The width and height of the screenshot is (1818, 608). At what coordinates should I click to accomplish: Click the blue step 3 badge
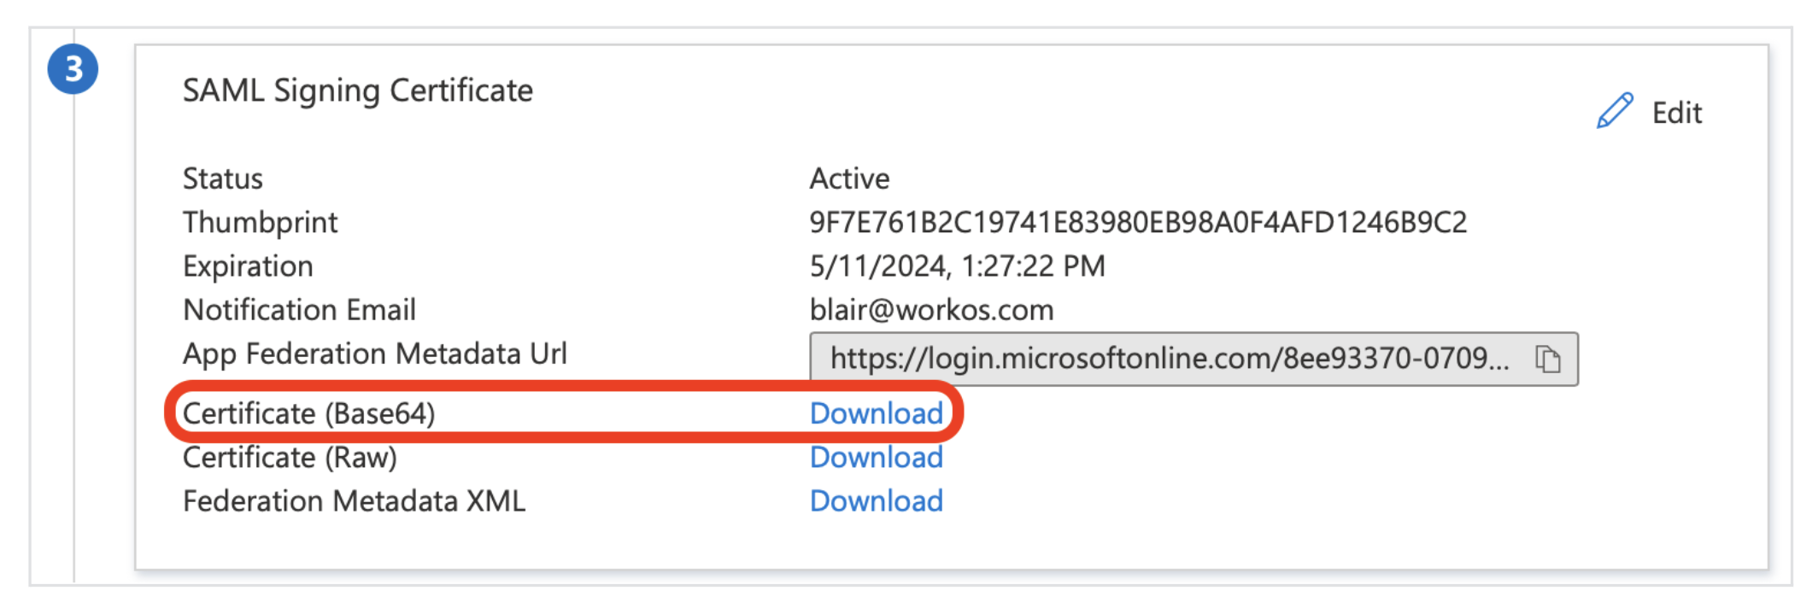click(73, 69)
